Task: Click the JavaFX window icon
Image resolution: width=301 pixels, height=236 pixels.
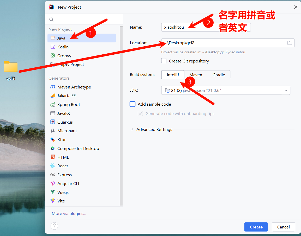Action: 53,113
